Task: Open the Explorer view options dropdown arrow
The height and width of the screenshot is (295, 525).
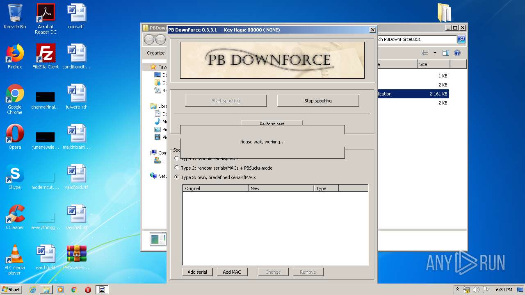Action: (435, 53)
